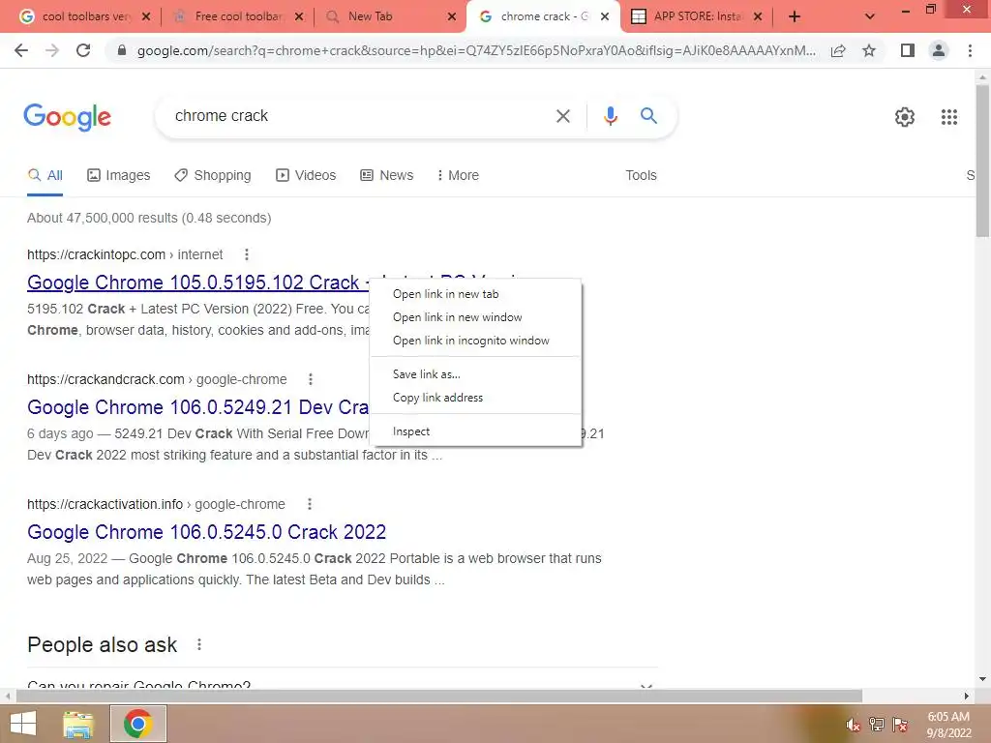Show All search results
This screenshot has height=743, width=991.
(x=45, y=176)
